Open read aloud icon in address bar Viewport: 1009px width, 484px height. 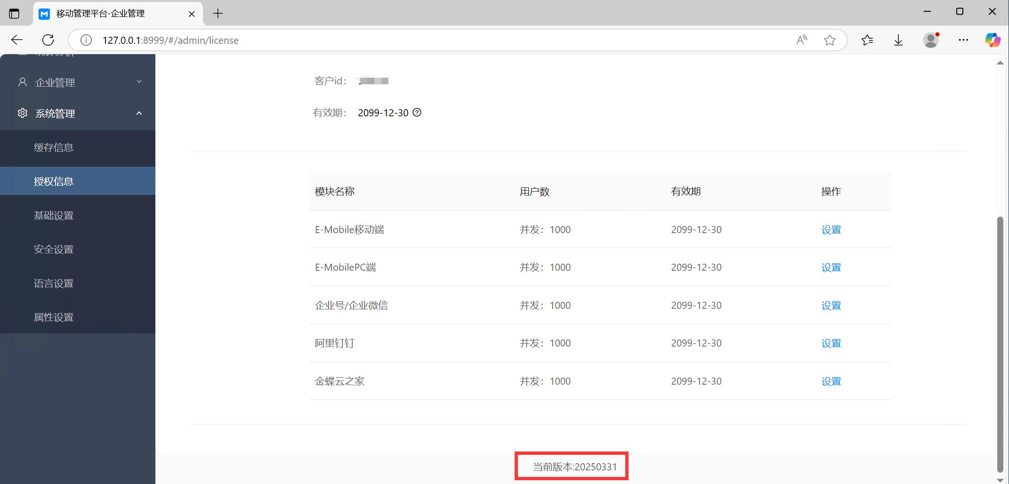coord(802,40)
